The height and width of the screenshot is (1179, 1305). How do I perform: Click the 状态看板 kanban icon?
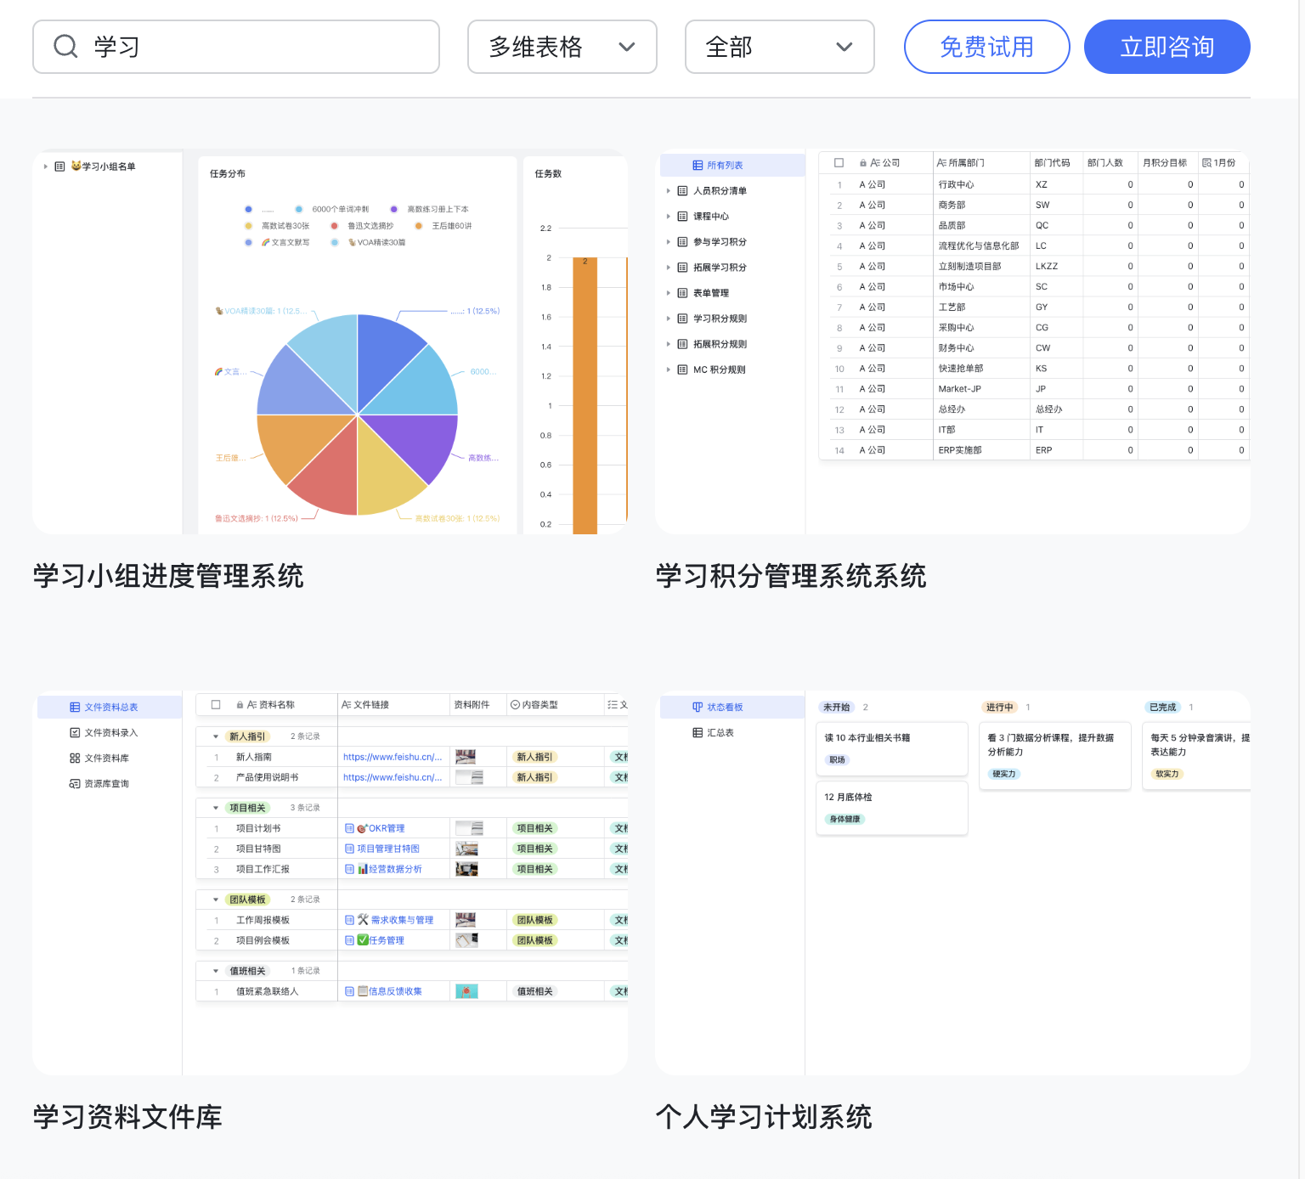click(x=698, y=707)
